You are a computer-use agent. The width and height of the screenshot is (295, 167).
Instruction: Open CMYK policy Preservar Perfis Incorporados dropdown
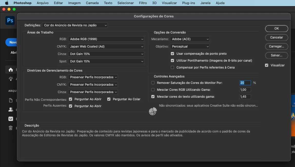coord(93,85)
